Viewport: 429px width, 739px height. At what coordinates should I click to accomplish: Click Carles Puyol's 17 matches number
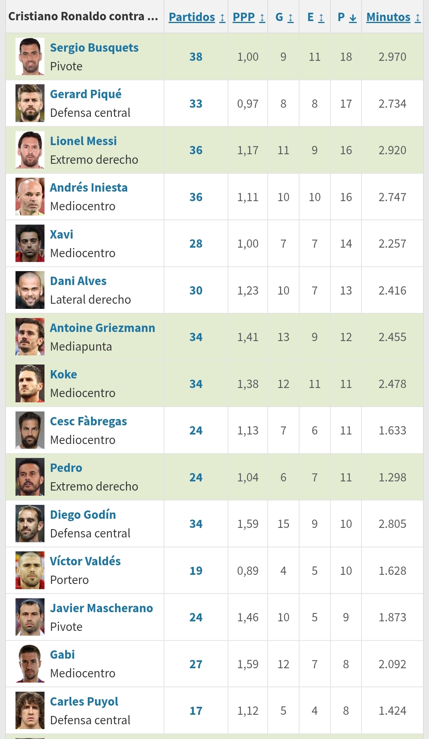[x=196, y=711]
